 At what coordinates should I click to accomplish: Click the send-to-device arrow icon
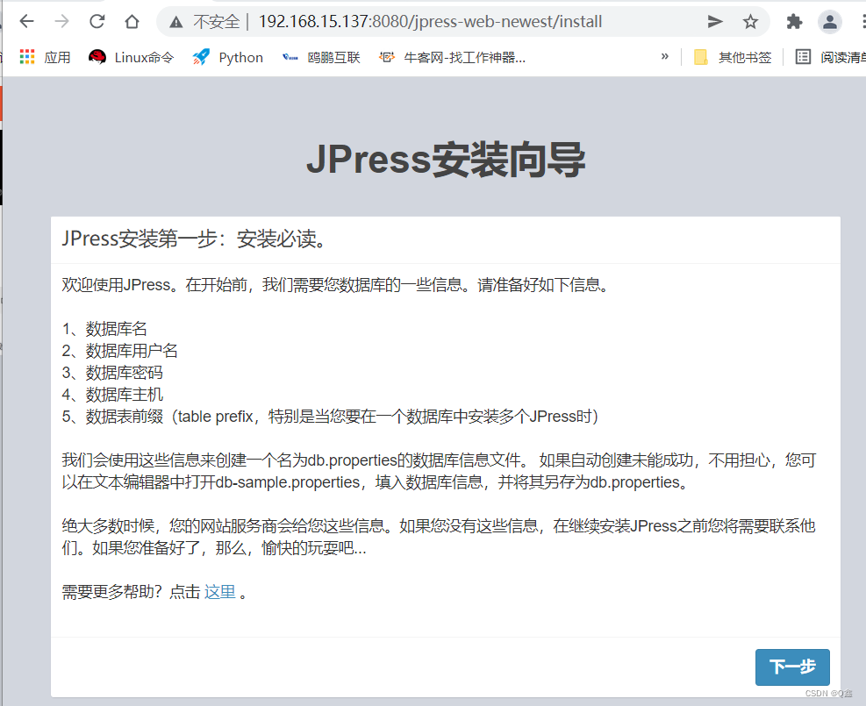(715, 20)
